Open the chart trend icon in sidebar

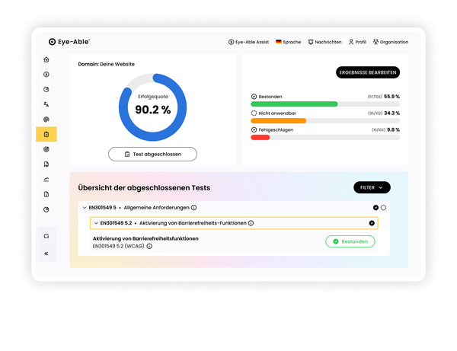tap(46, 179)
